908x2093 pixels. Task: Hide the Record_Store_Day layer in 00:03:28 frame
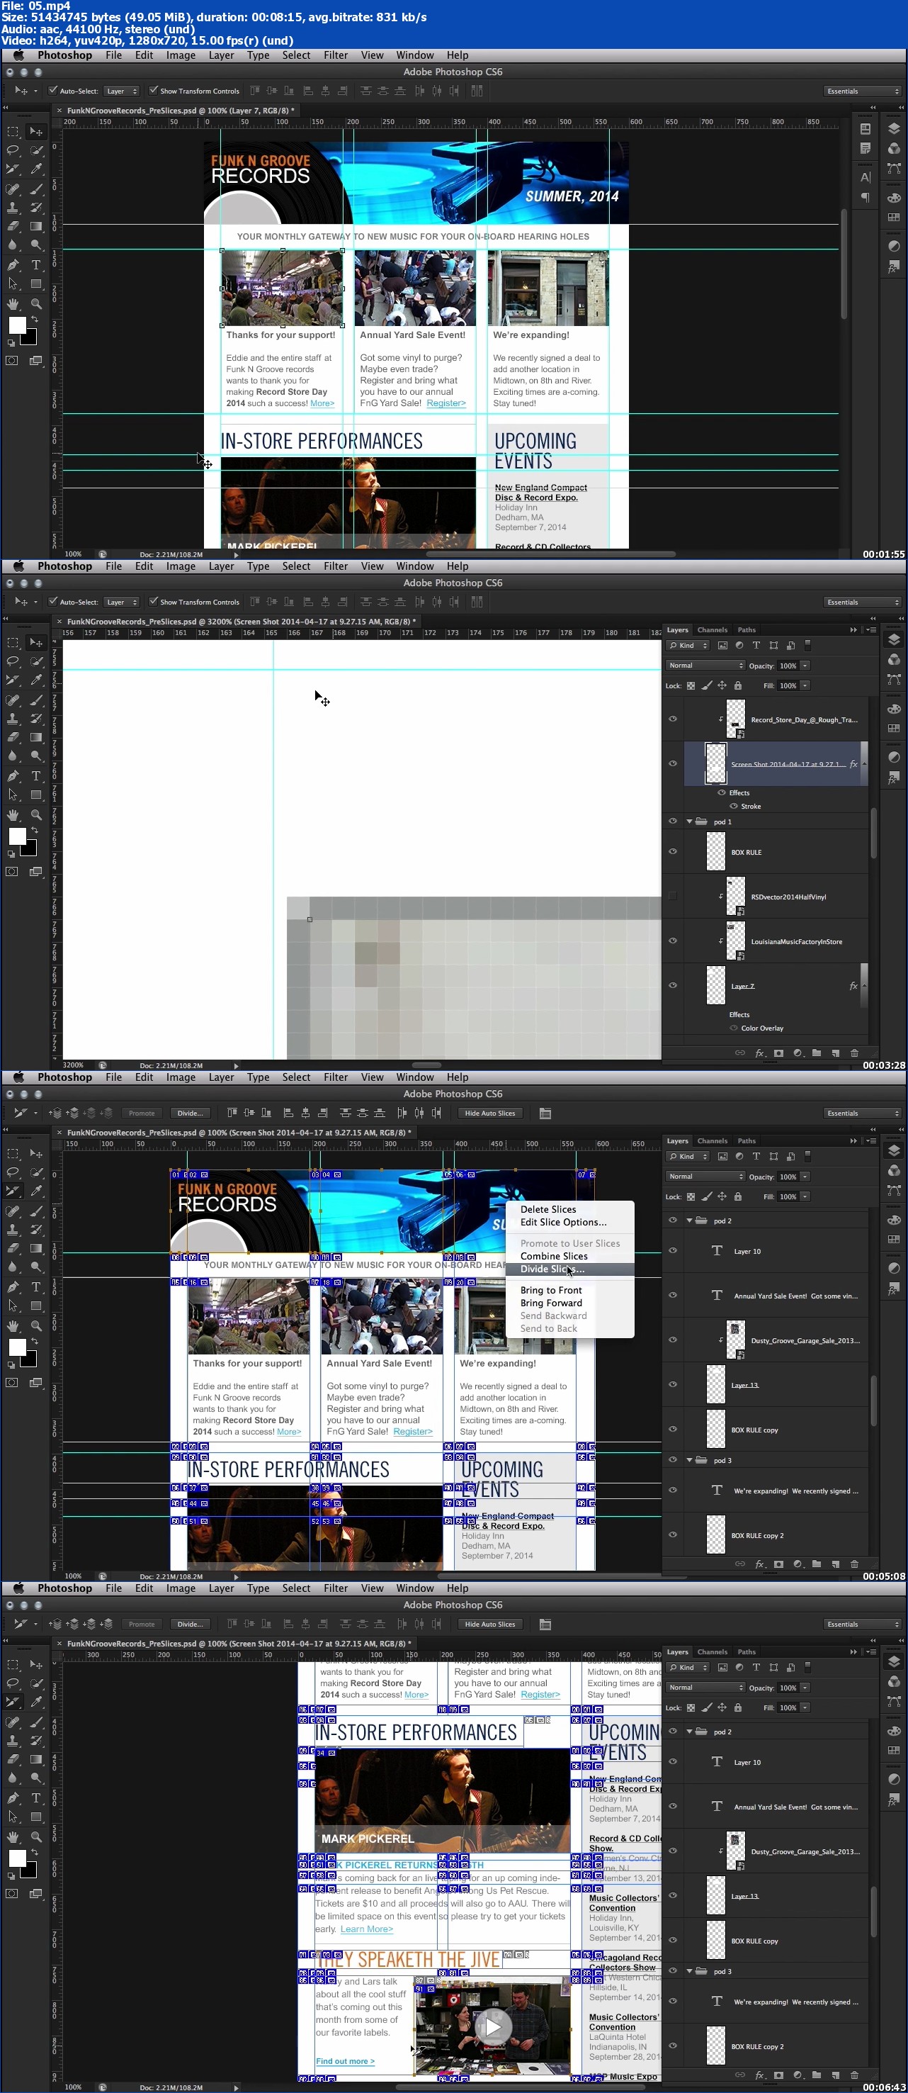click(672, 719)
